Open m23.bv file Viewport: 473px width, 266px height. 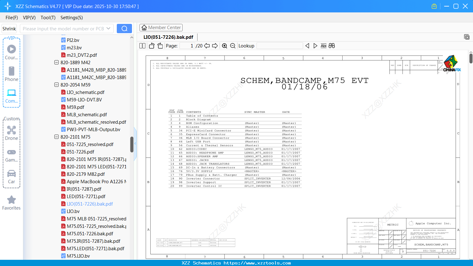click(71, 47)
